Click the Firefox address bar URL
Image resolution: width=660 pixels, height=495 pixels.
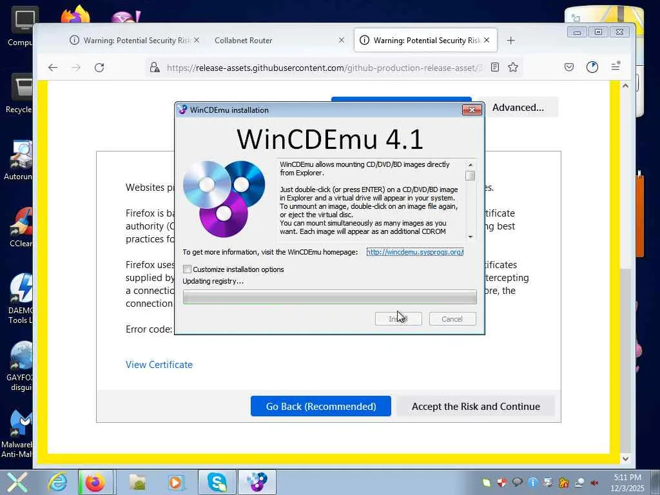coord(324,68)
